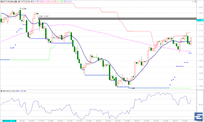Click the RSI1: 58.700 value label

(x=21, y=91)
